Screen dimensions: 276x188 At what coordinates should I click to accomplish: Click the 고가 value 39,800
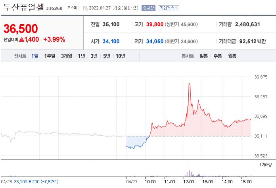[x=155, y=24]
